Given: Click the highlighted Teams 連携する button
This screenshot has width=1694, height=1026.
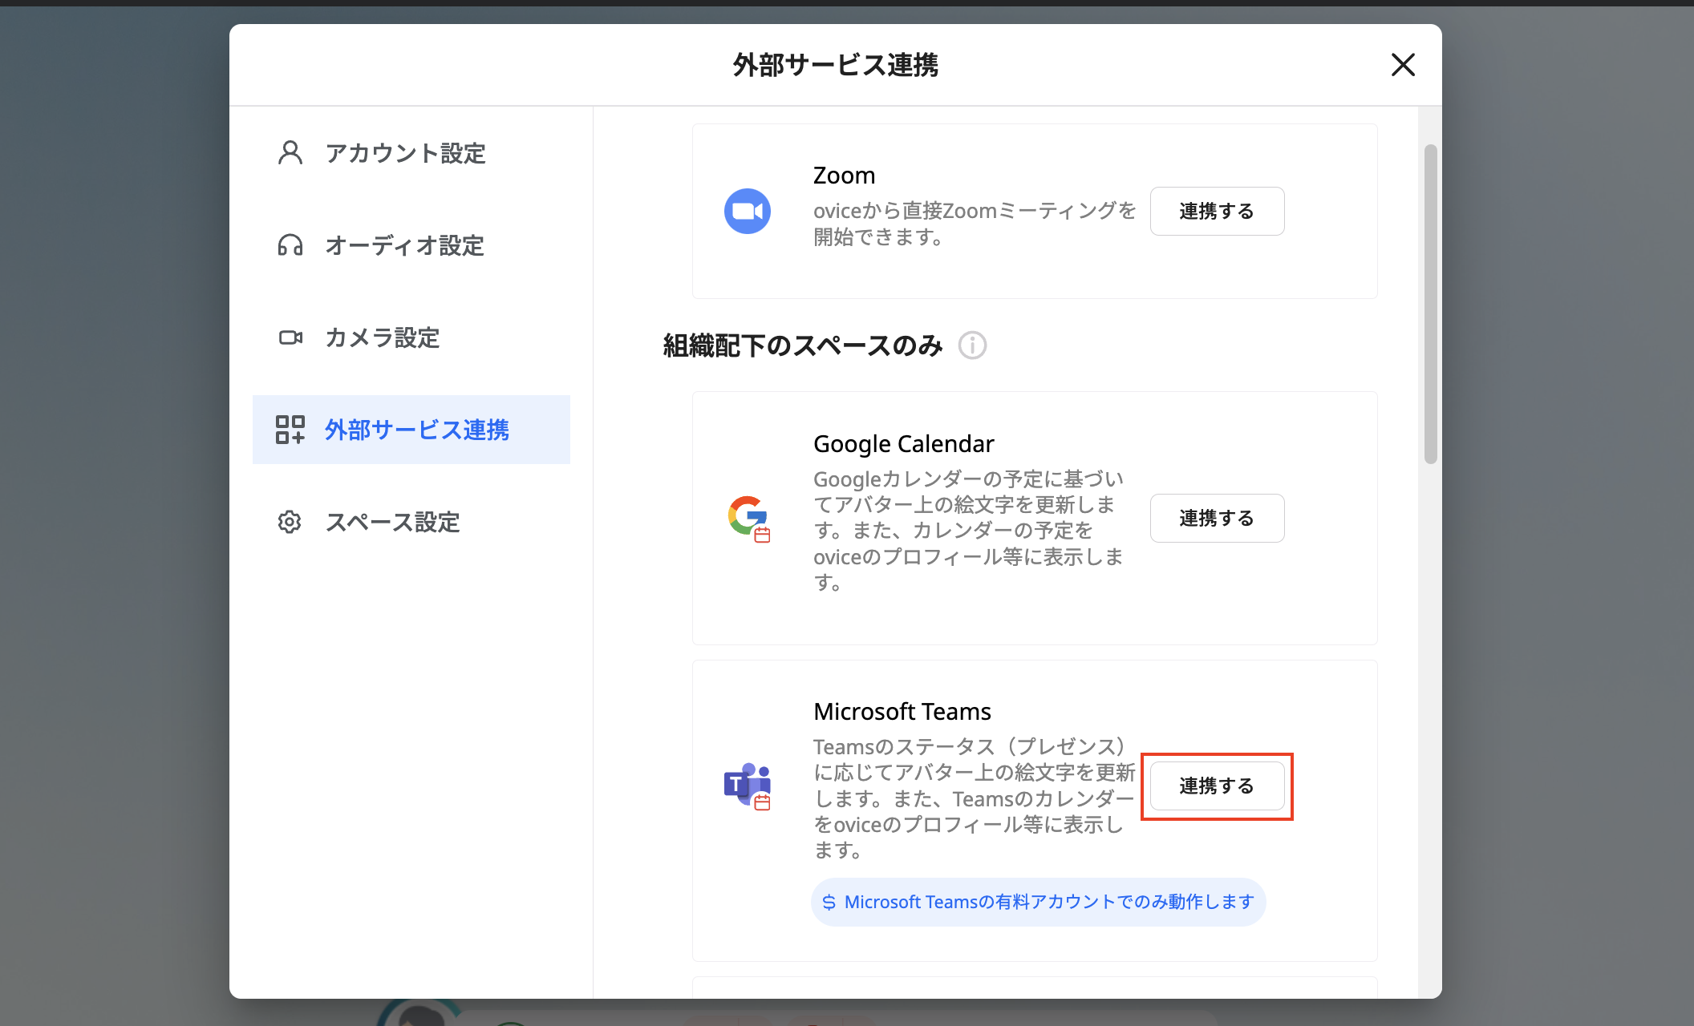Looking at the screenshot, I should 1216,786.
